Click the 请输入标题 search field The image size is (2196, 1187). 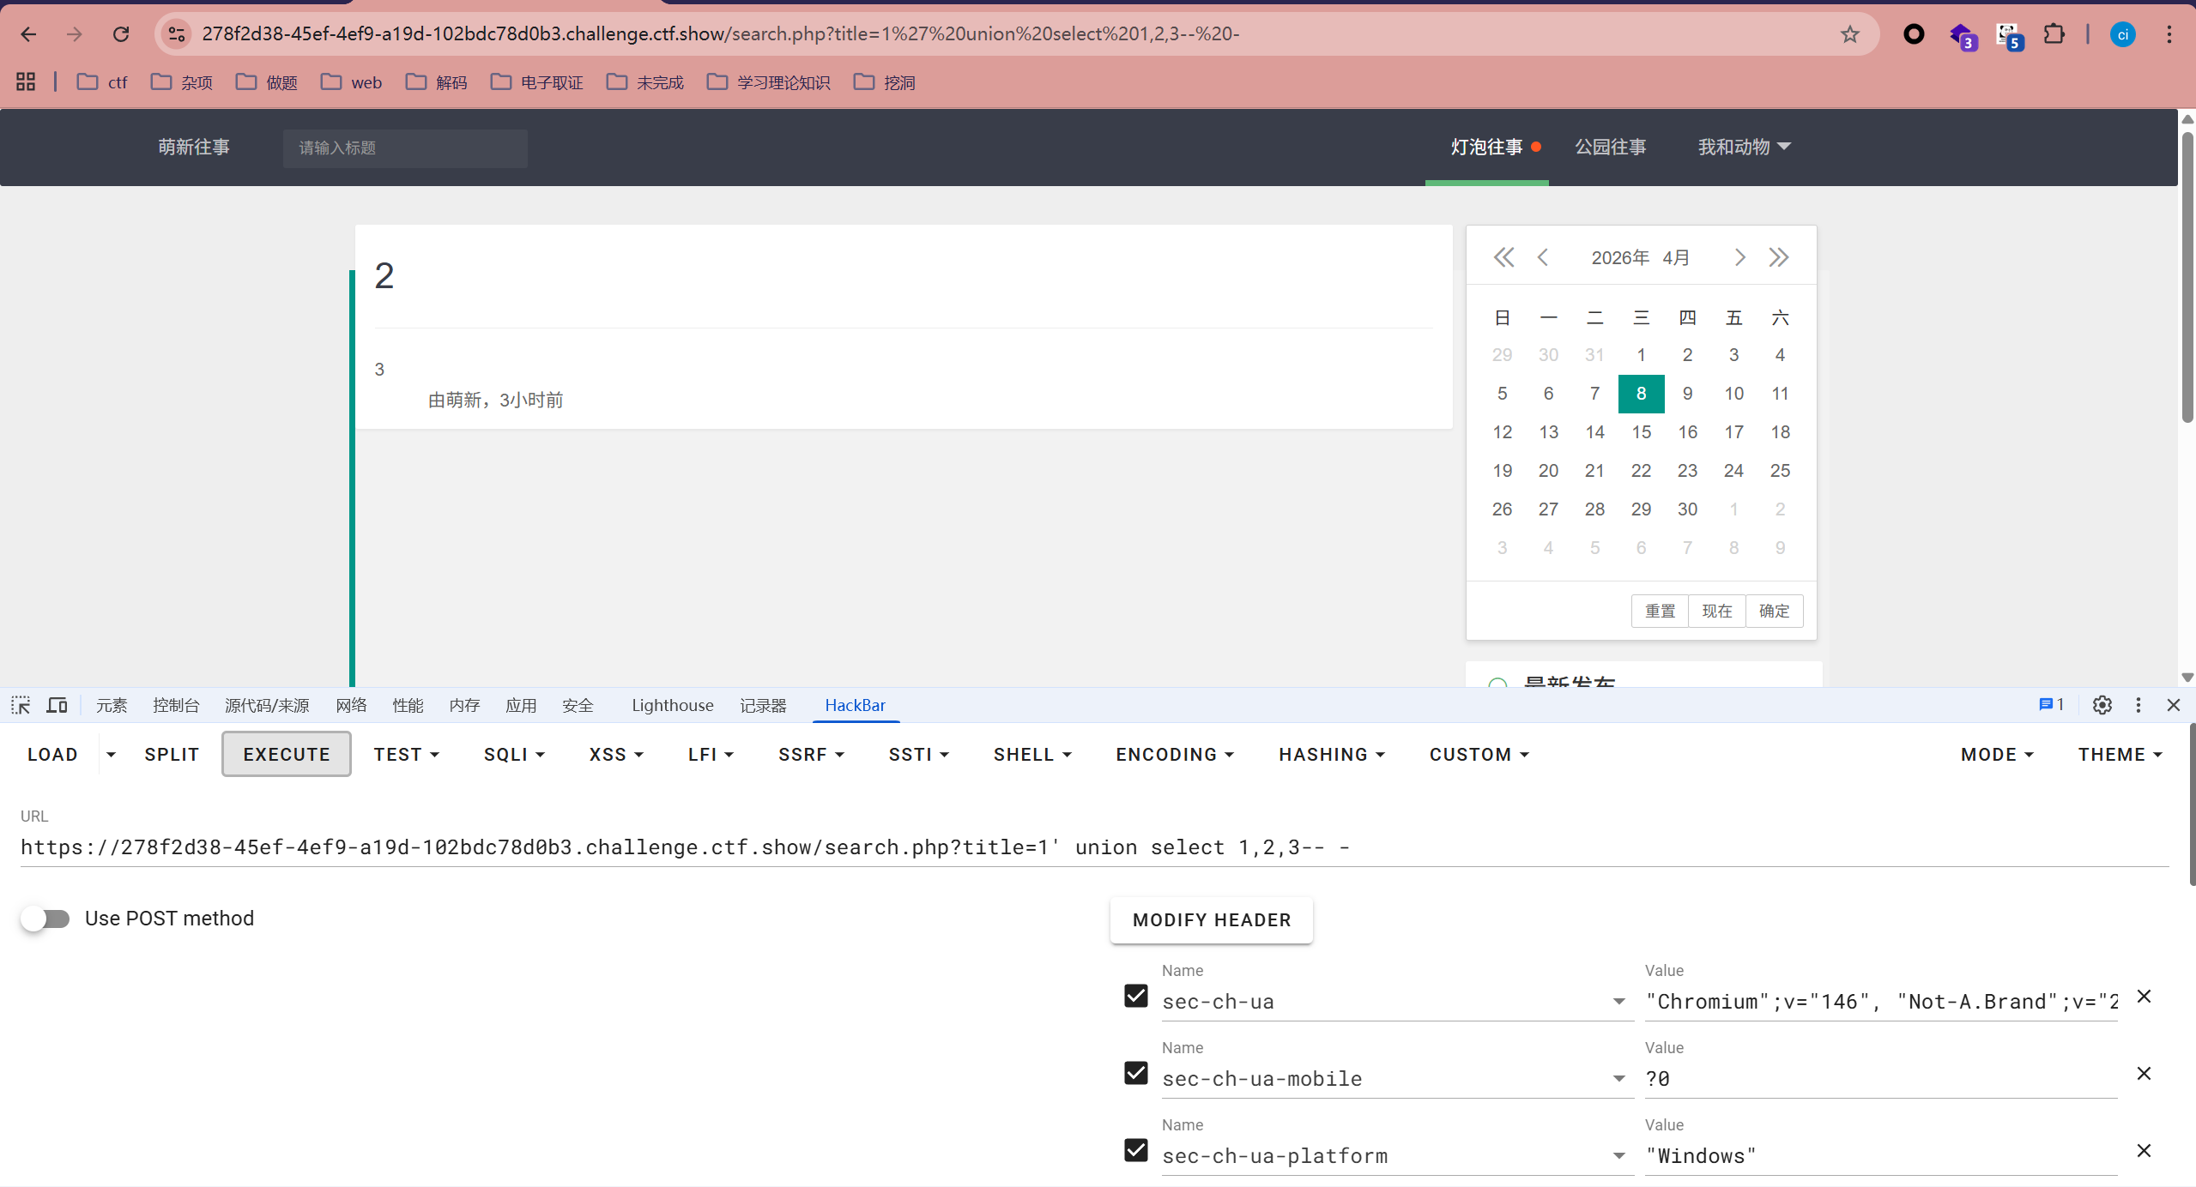[405, 148]
